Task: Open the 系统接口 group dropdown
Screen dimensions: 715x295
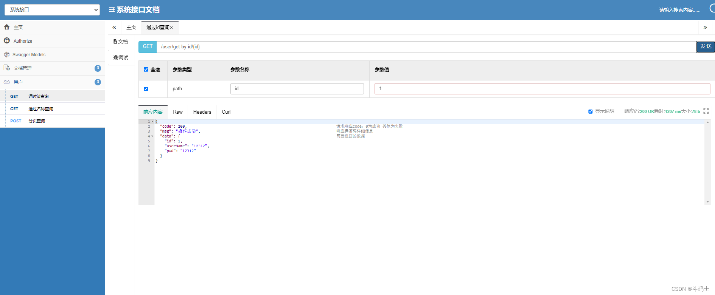Action: (x=52, y=10)
